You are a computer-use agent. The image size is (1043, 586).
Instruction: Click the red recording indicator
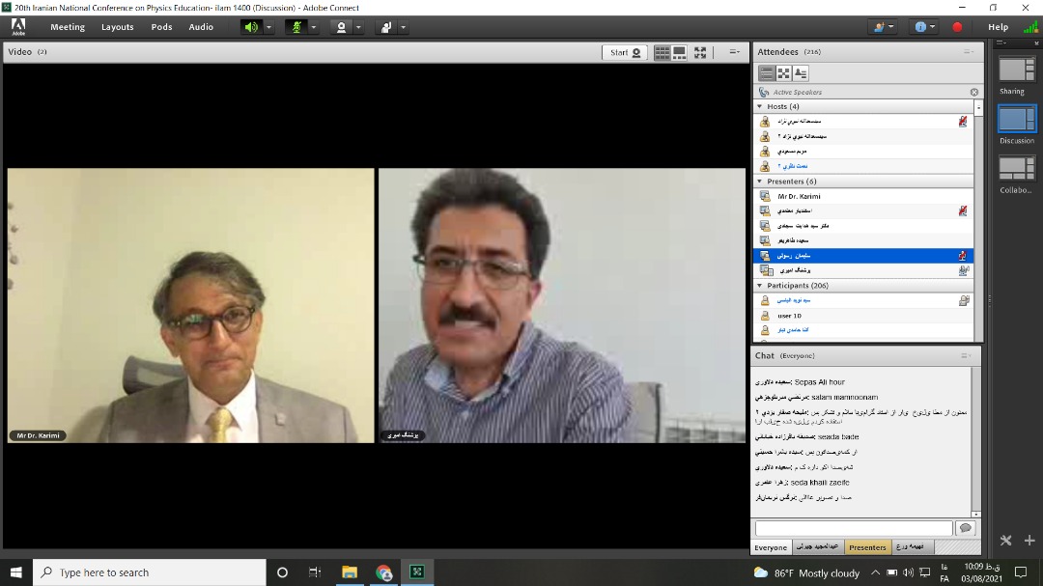(957, 27)
